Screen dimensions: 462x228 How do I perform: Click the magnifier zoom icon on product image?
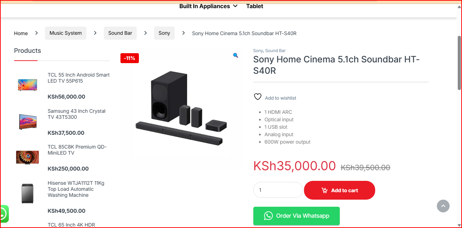tap(236, 55)
